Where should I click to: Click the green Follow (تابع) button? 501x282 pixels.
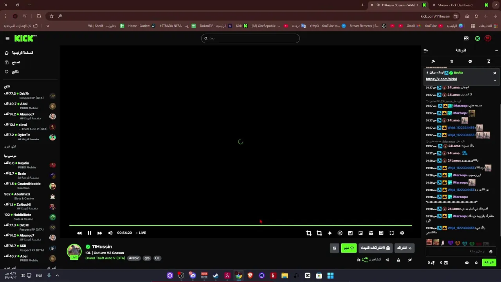tap(349, 248)
